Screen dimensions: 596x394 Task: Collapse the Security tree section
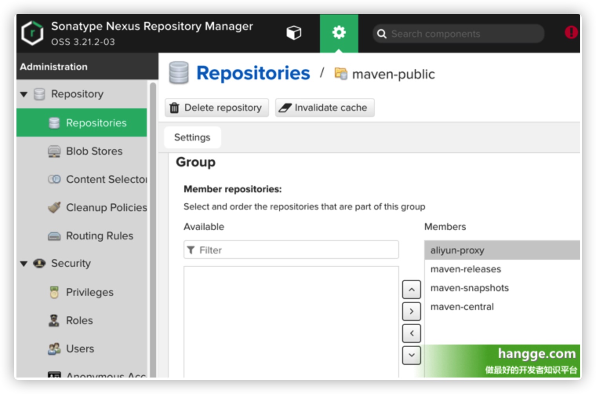24,264
